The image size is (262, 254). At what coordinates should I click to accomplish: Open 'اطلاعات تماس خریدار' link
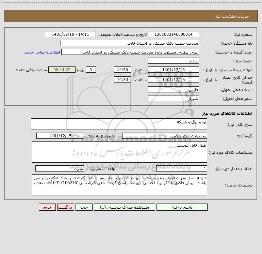[42, 52]
